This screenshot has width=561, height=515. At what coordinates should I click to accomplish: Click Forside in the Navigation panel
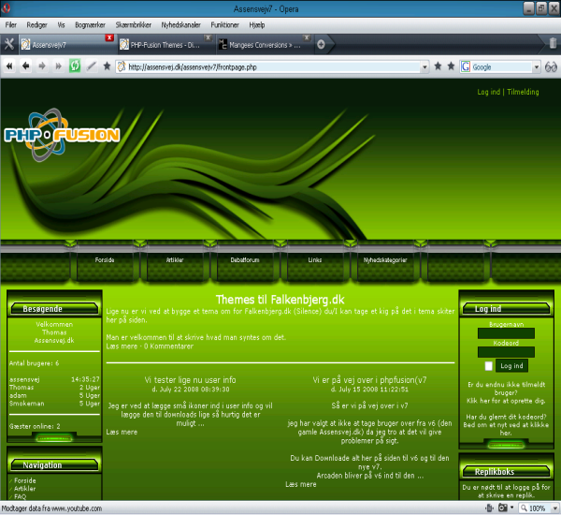click(x=24, y=480)
